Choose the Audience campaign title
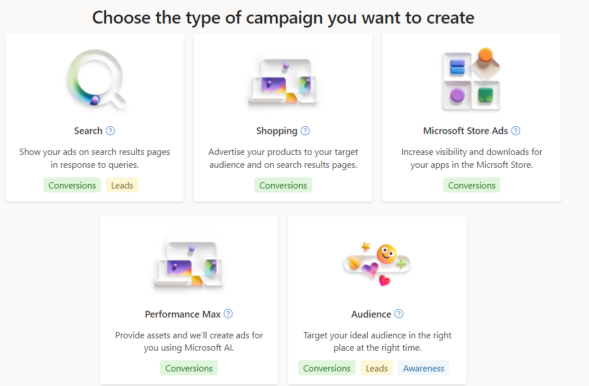This screenshot has height=386, width=589. pyautogui.click(x=371, y=314)
